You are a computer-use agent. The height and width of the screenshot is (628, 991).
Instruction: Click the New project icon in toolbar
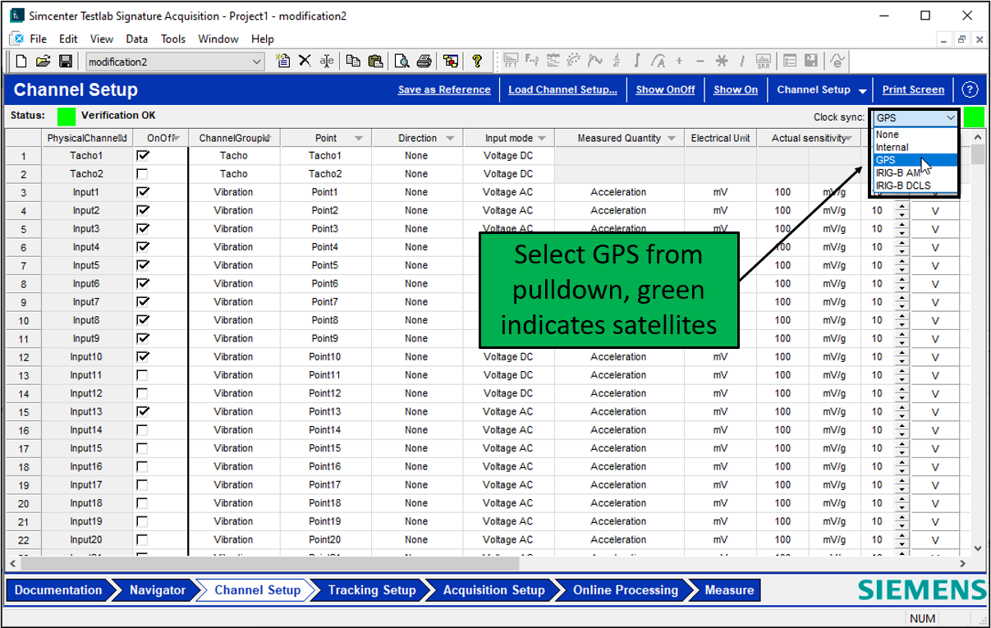[x=21, y=61]
